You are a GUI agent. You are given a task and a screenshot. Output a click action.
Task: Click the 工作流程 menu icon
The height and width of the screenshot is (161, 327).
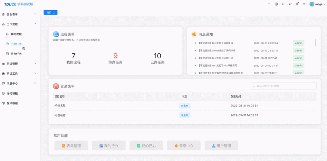coord(3,24)
